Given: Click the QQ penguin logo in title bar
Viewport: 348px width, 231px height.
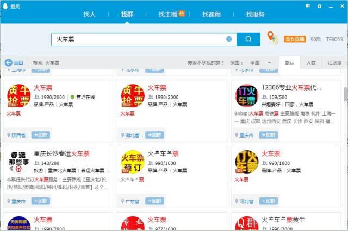Looking at the screenshot, I should (x=5, y=6).
